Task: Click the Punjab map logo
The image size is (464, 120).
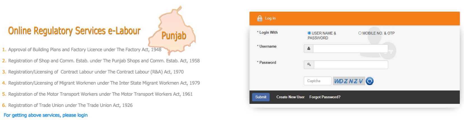Action: [174, 31]
